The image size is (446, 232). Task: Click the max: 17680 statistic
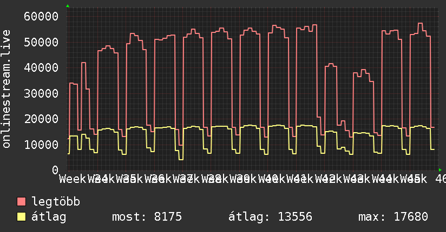(x=393, y=217)
